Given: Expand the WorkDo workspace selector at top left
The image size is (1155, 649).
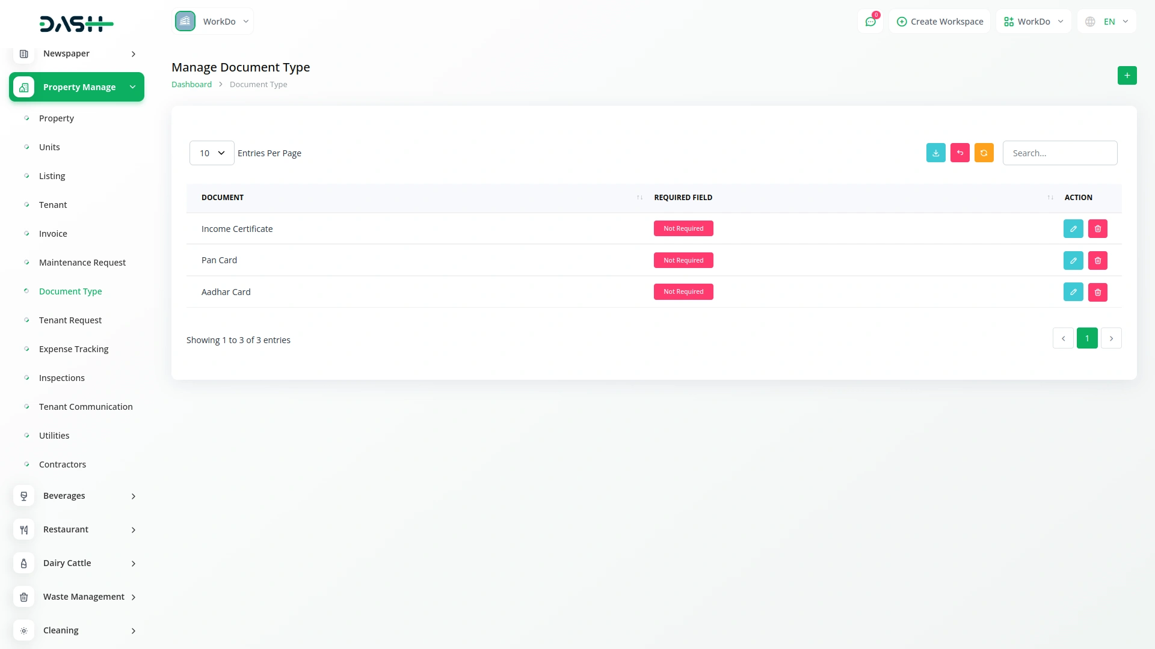Looking at the screenshot, I should coord(213,22).
